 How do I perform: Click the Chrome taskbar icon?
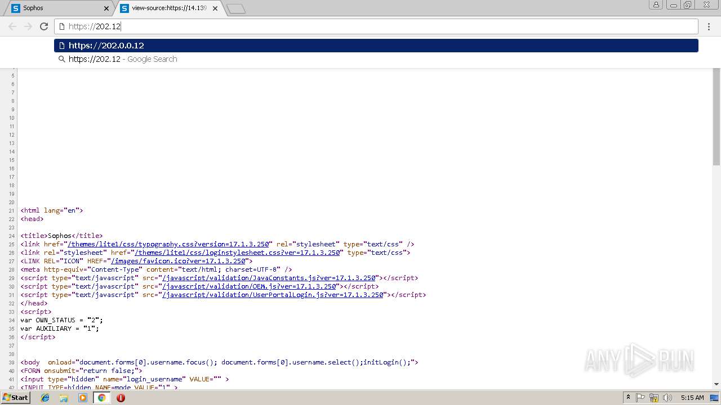tap(101, 398)
